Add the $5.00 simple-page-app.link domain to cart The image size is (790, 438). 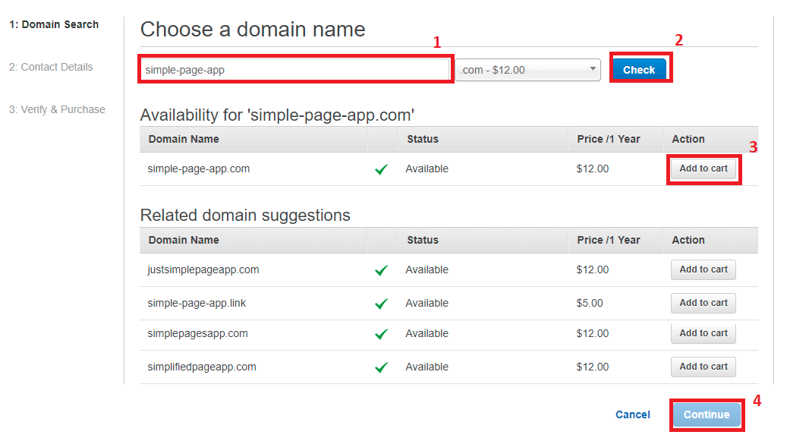703,303
